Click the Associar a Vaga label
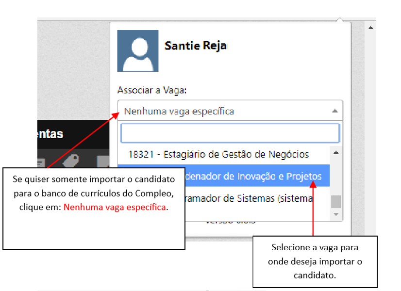Image resolution: width=401 pixels, height=291 pixels. [x=152, y=90]
